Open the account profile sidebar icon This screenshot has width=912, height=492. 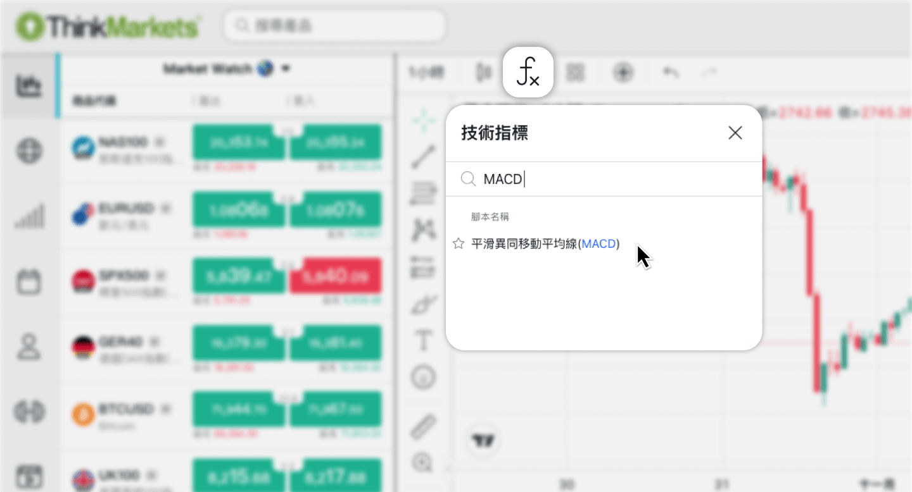click(x=29, y=347)
